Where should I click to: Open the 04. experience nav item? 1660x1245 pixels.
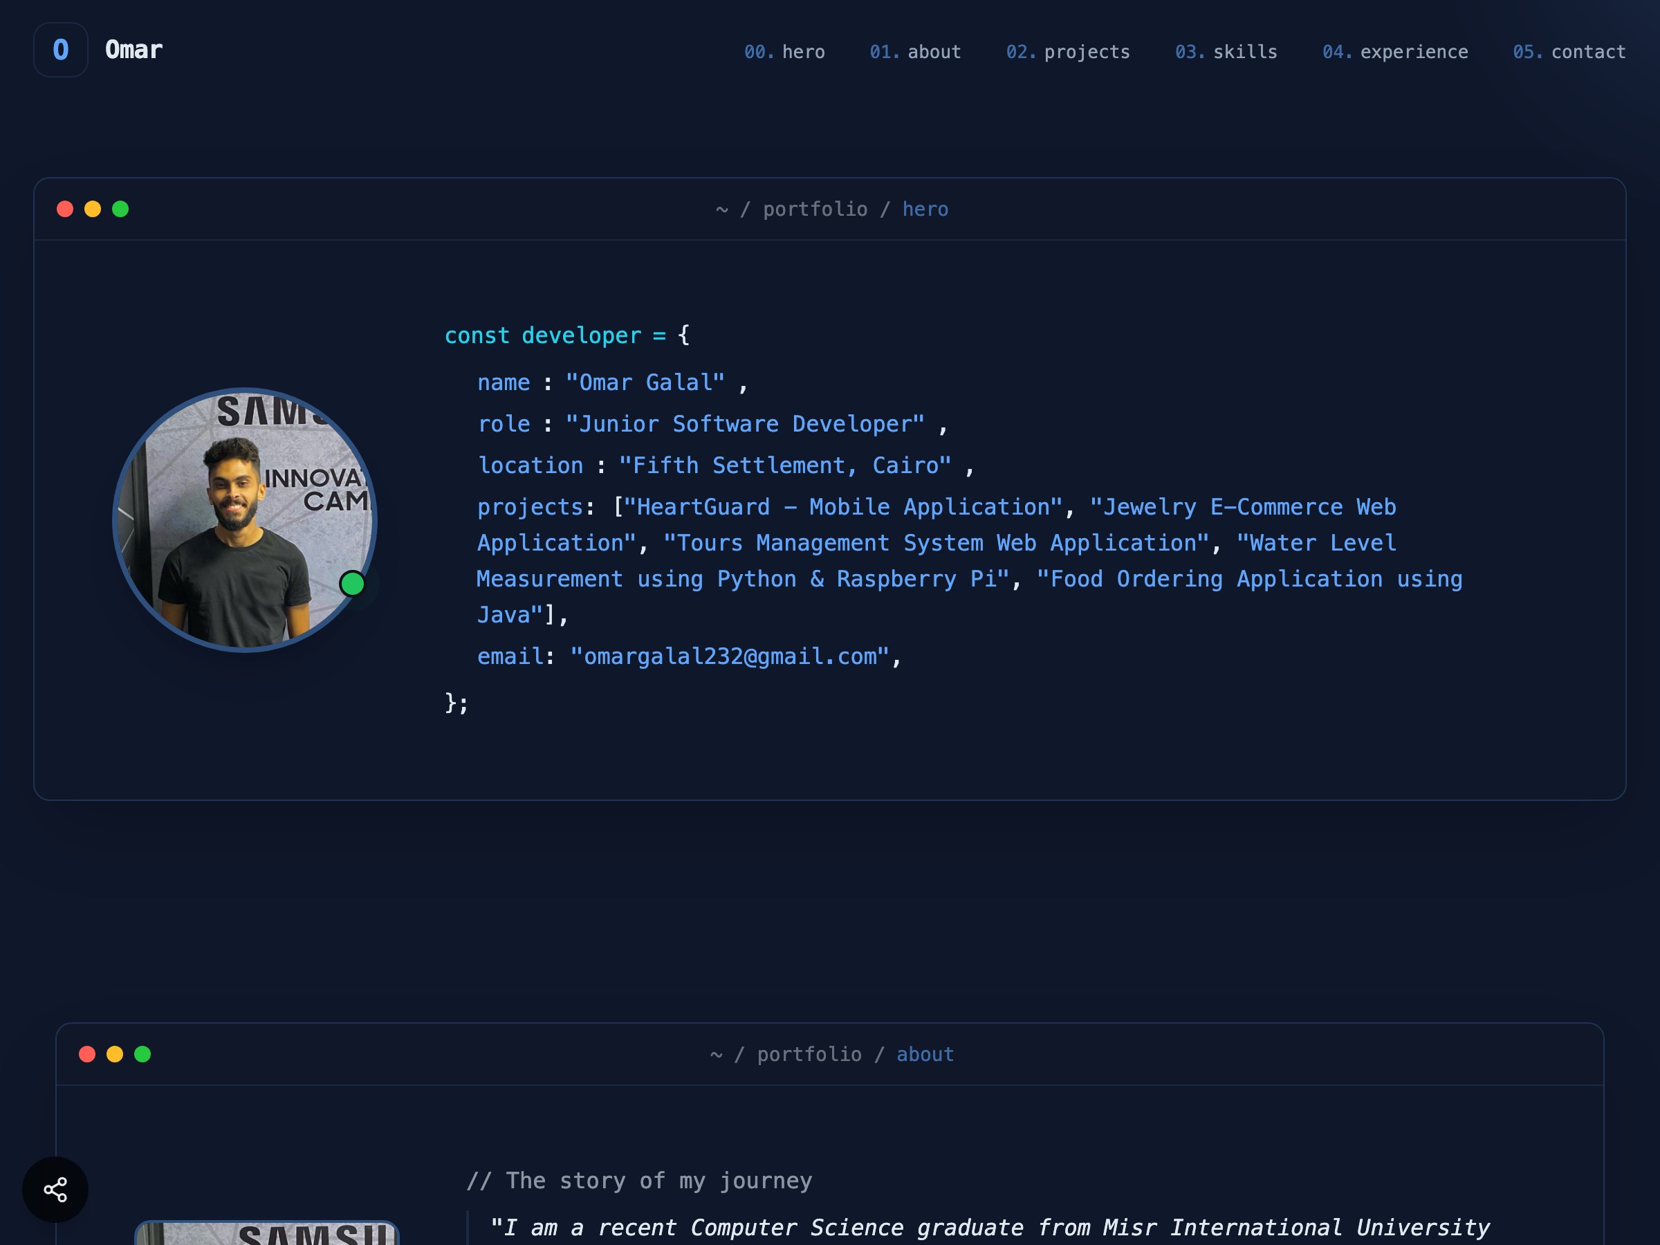pos(1395,52)
